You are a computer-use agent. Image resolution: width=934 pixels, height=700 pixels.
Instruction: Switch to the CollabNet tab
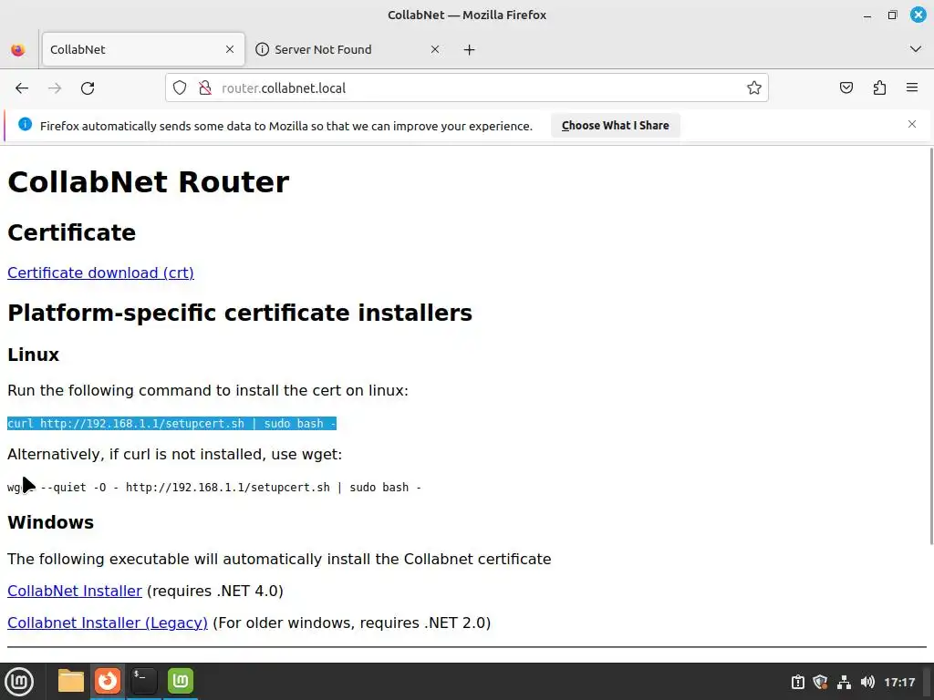click(143, 49)
